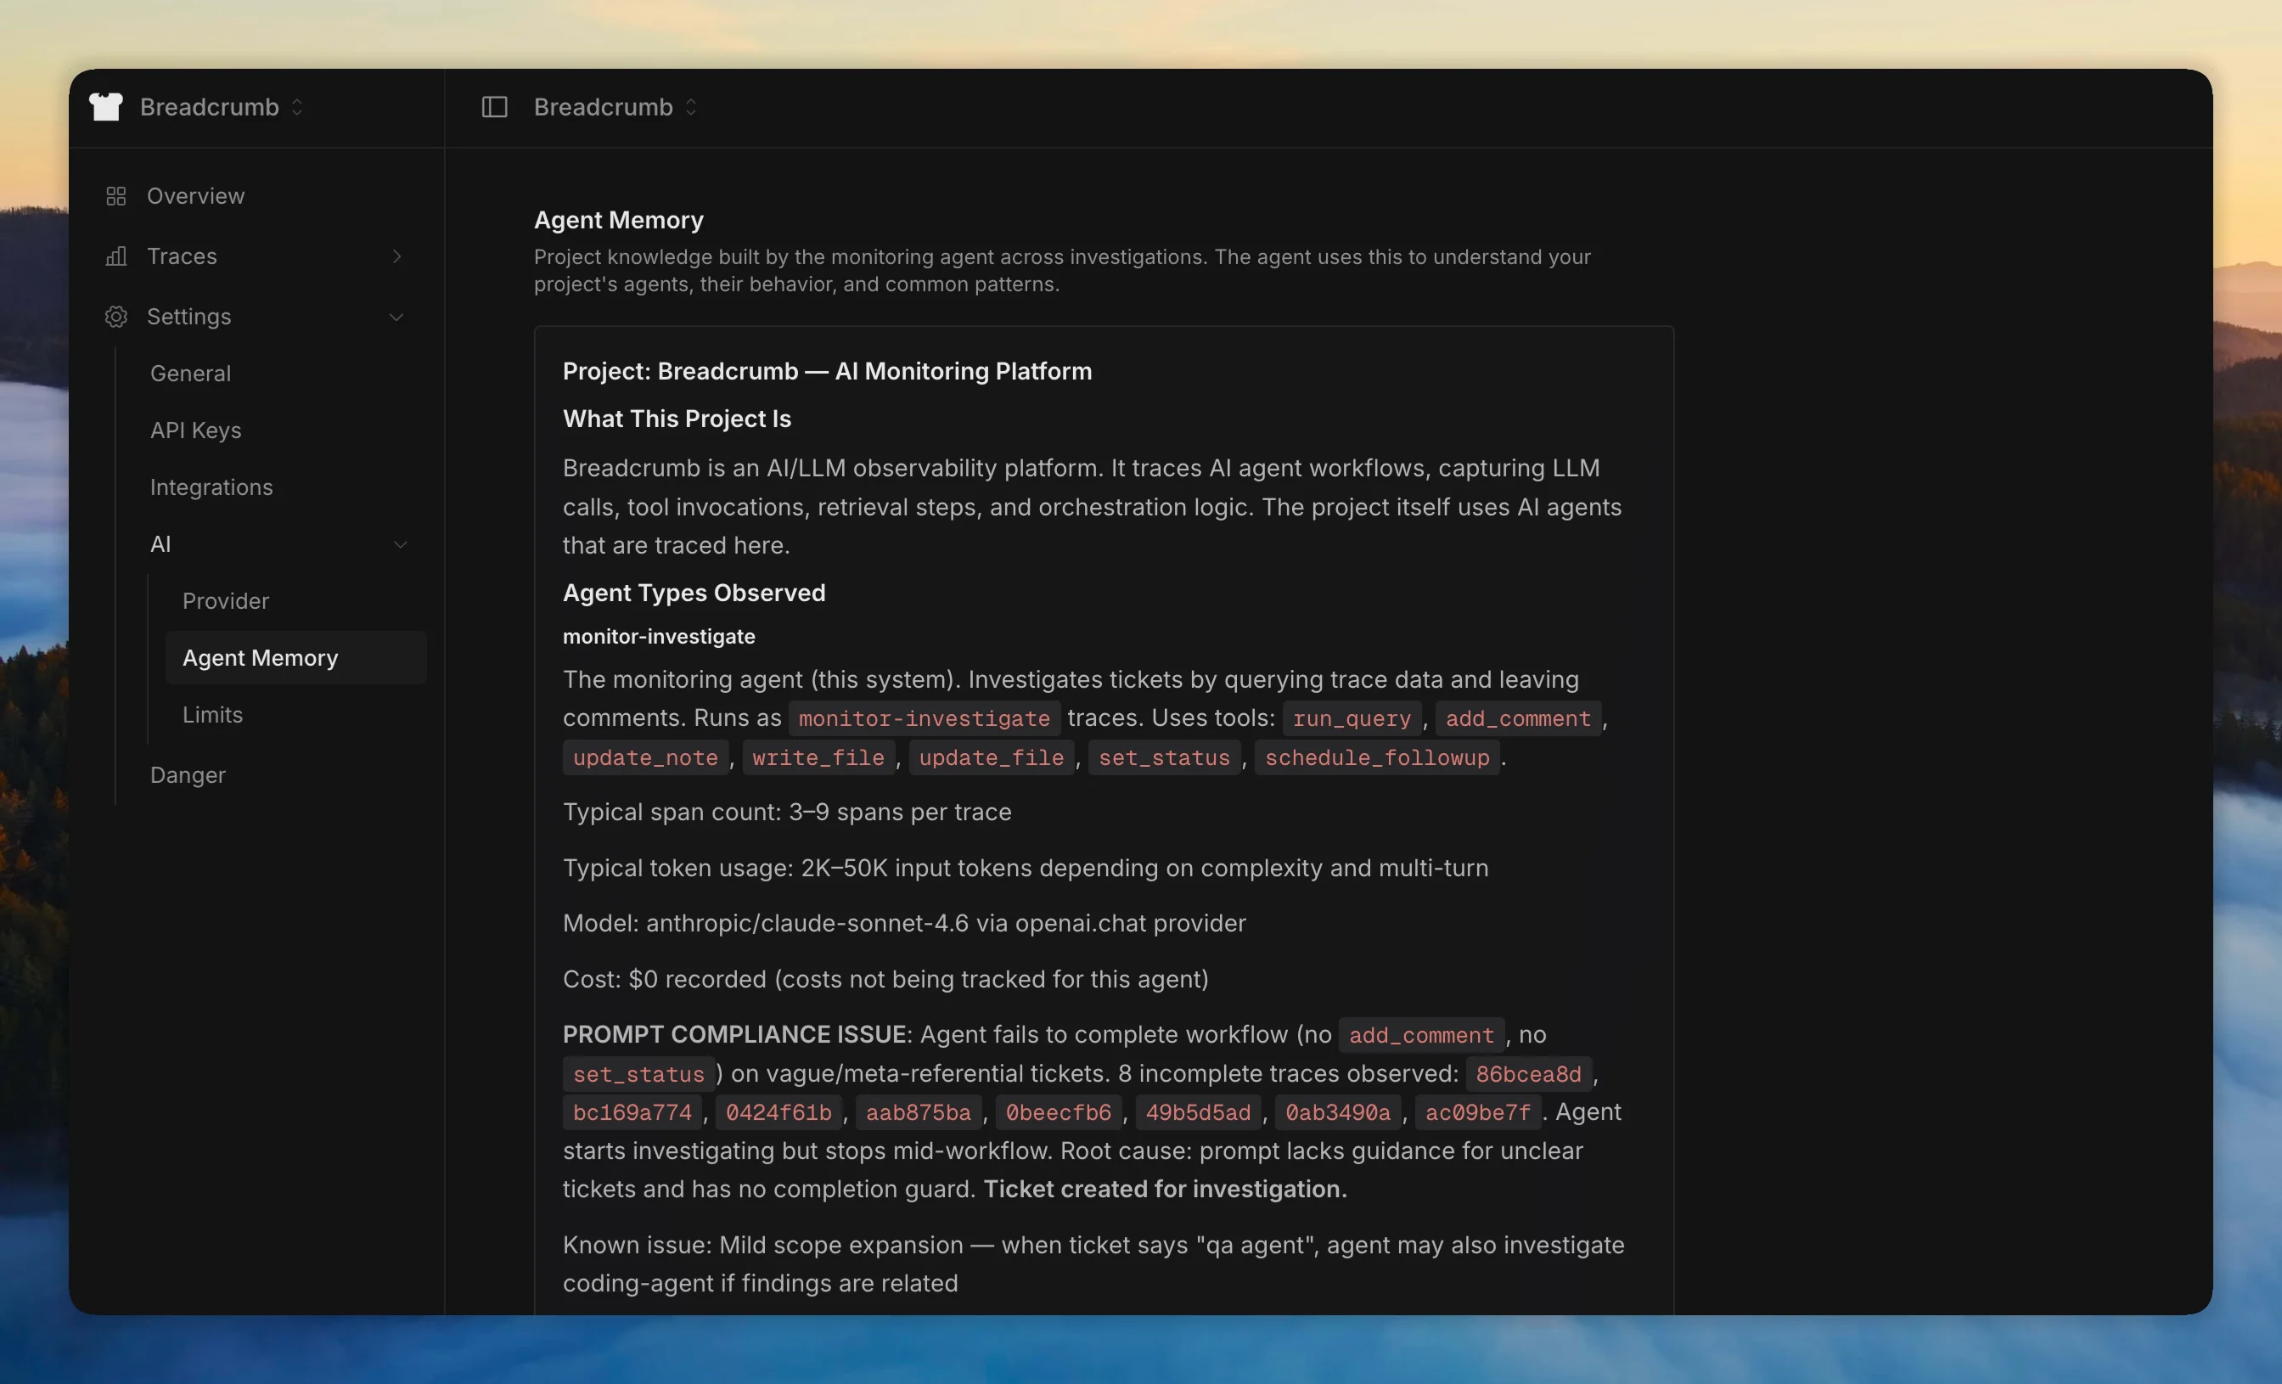Open Settings via the gear icon
Screen dimensions: 2282x1384
tap(115, 316)
